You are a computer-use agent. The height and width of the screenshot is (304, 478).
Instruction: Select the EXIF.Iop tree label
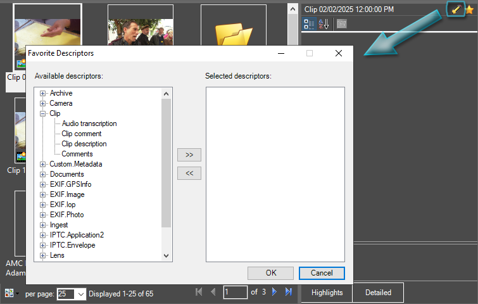tap(63, 205)
